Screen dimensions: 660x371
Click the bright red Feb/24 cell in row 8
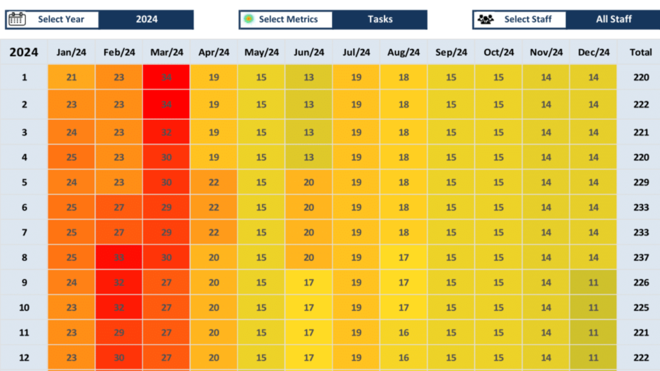pos(119,257)
